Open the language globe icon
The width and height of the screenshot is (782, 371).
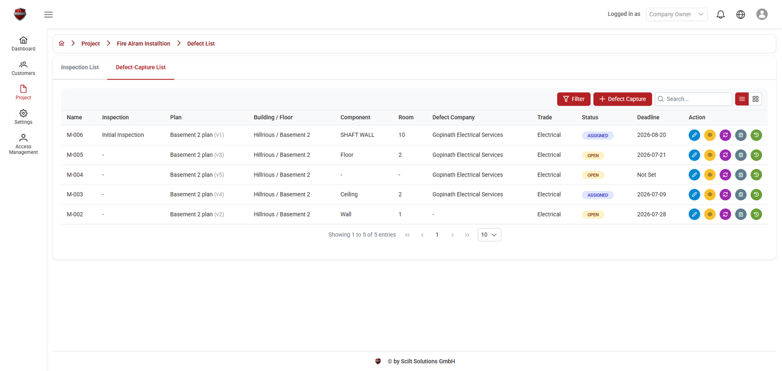[x=740, y=15]
